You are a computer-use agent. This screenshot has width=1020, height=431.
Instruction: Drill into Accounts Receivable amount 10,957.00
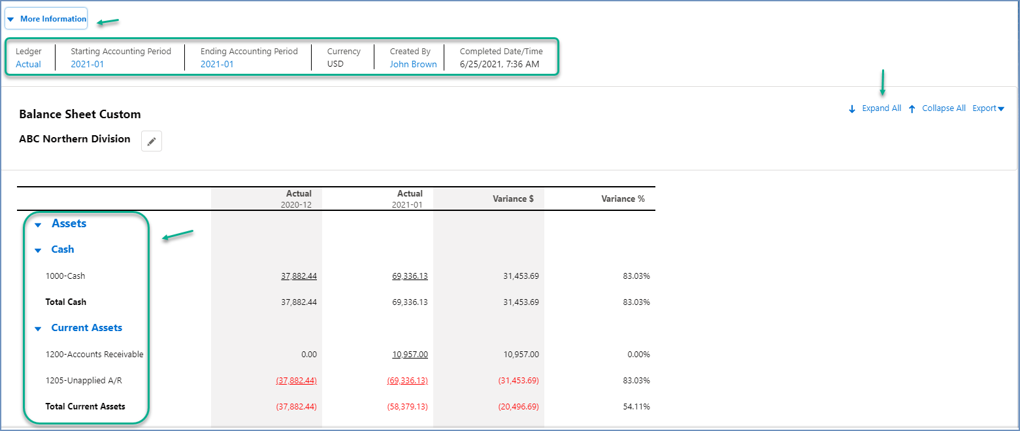[410, 355]
